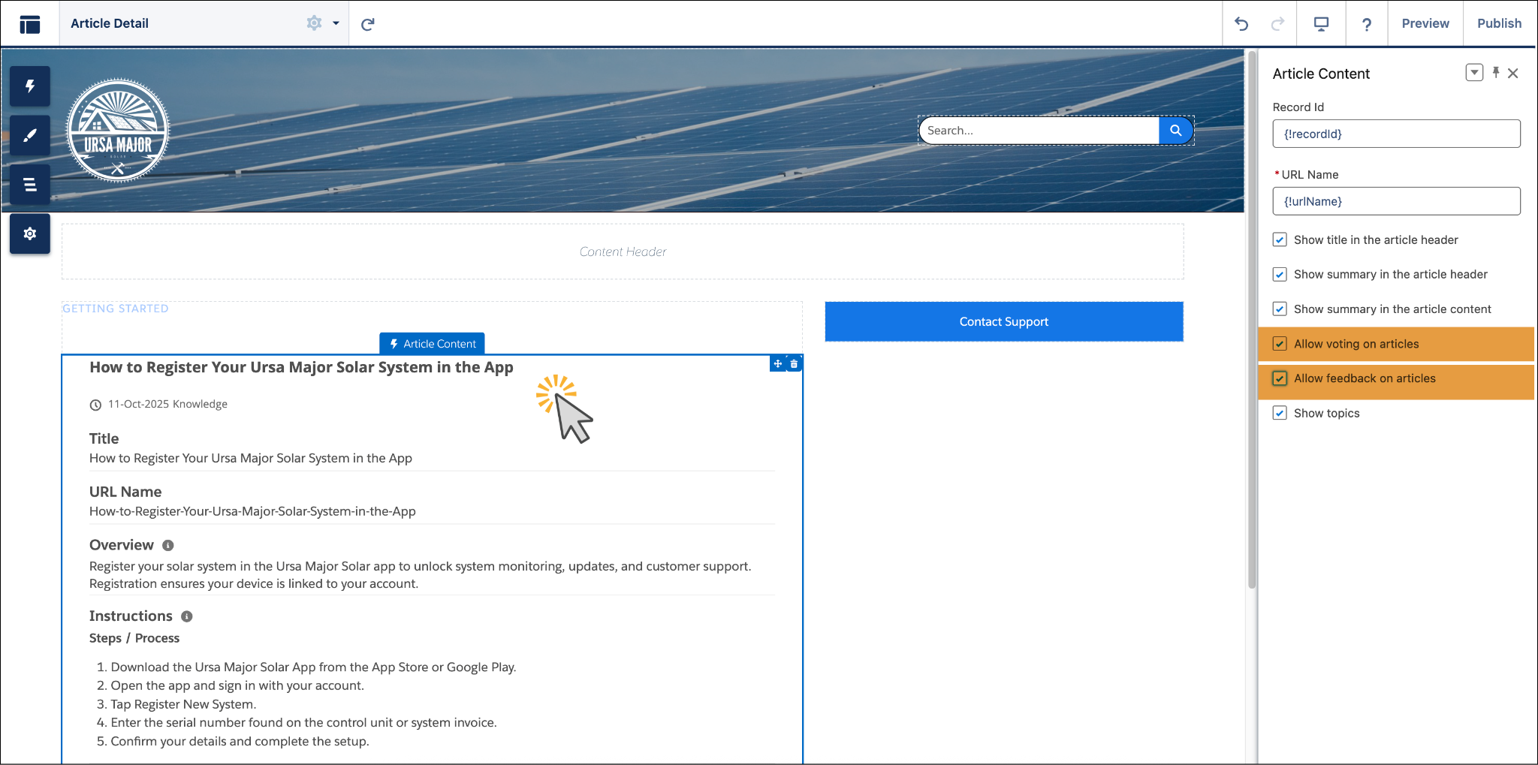Image resolution: width=1538 pixels, height=765 pixels.
Task: Open the pages menu icon at top left
Action: click(x=30, y=24)
